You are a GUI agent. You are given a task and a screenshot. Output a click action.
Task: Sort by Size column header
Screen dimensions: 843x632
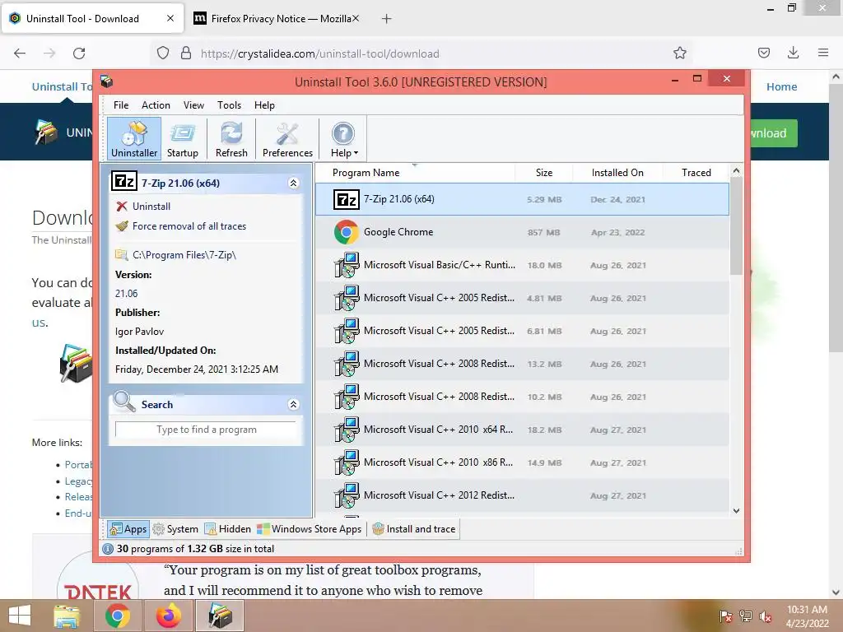coord(543,173)
